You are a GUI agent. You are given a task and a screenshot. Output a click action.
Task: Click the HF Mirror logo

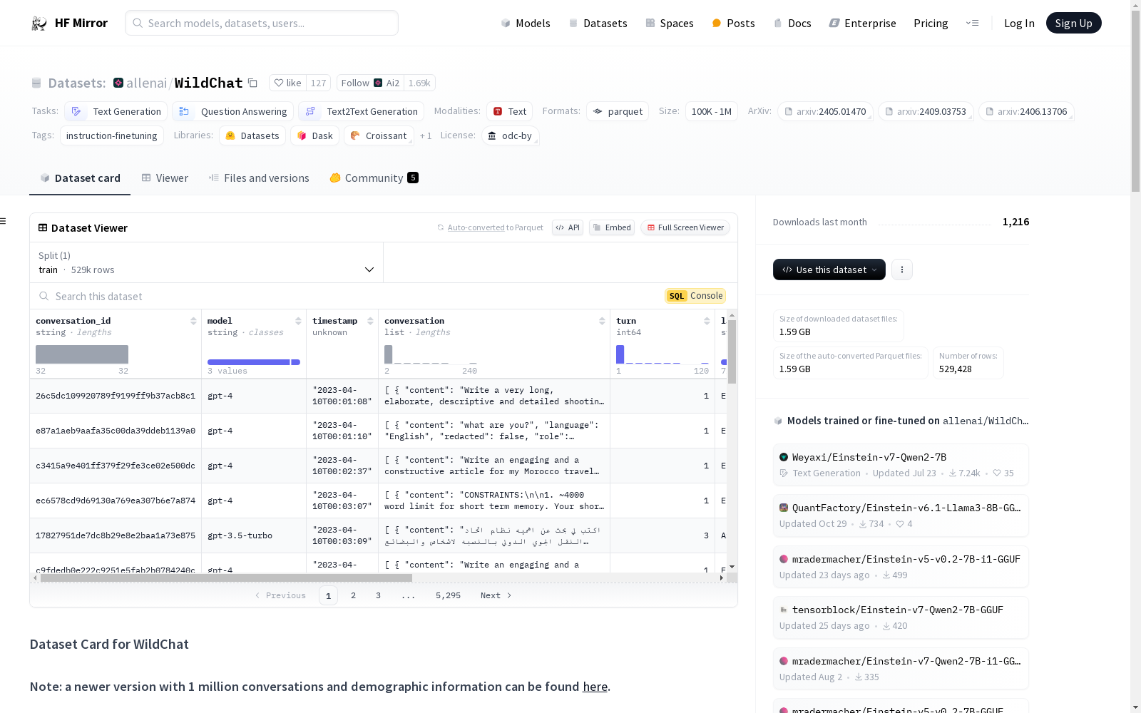(x=69, y=23)
